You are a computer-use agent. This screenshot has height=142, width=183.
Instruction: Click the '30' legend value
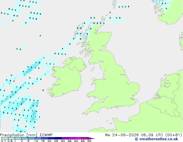coord(63,141)
